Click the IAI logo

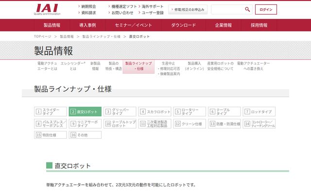point(47,9)
